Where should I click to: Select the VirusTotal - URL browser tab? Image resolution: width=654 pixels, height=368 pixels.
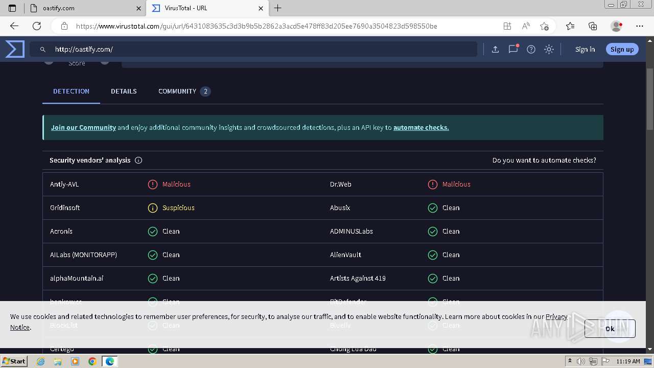(x=206, y=8)
